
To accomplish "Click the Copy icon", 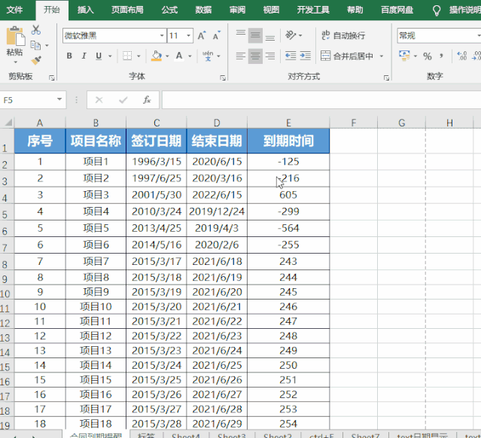I will [x=36, y=45].
